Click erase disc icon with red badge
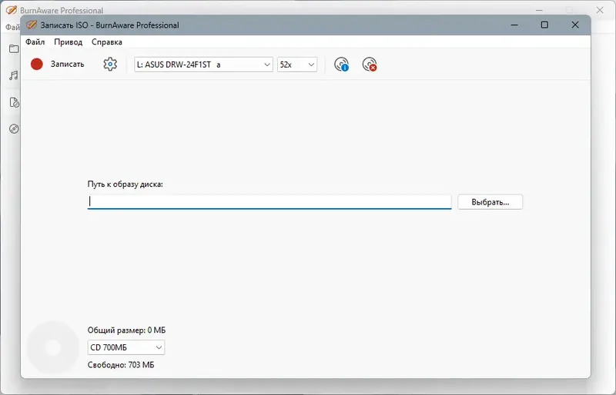Screen dimensions: 616x395 (x=370, y=65)
